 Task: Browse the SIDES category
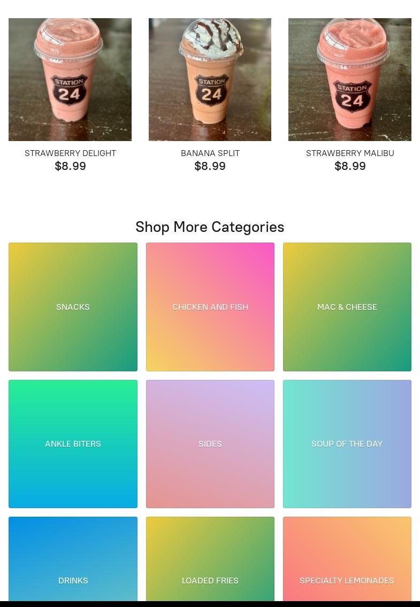[210, 444]
